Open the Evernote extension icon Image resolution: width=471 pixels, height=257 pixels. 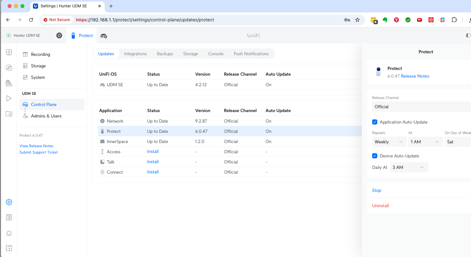(x=385, y=20)
